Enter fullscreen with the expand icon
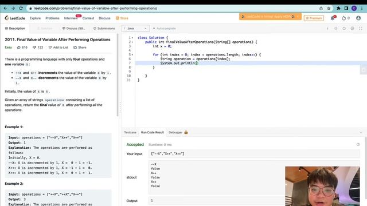 point(361,28)
